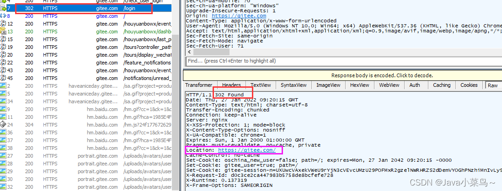Click the image icon of session 34
The width and height of the screenshot is (502, 191).
(x=3, y=101)
